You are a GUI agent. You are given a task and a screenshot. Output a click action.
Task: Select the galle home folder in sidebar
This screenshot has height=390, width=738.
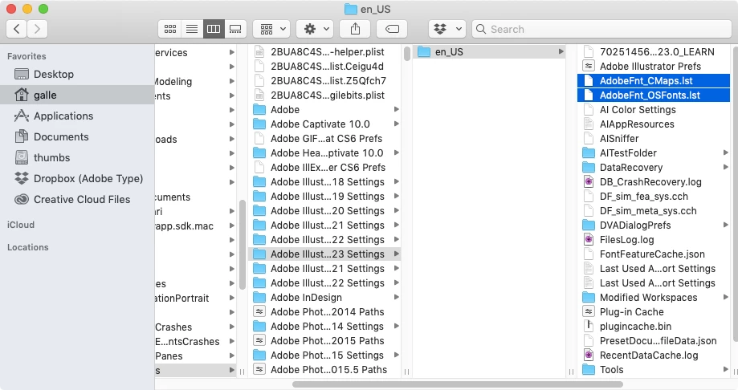[x=77, y=95]
